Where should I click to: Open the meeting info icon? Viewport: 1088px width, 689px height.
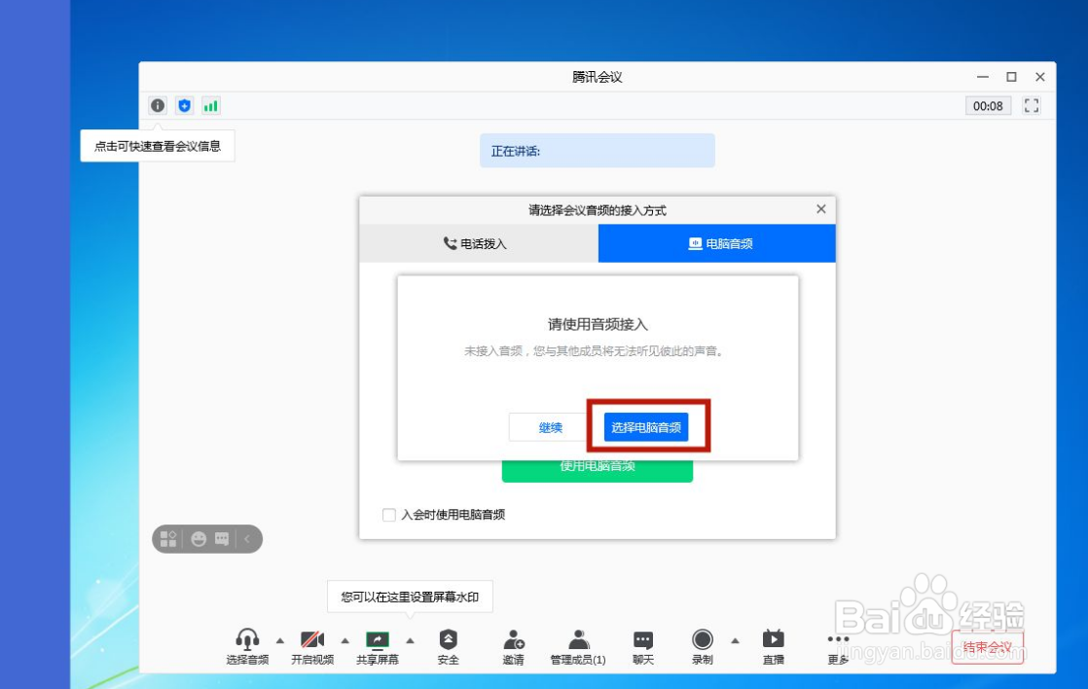[x=158, y=105]
